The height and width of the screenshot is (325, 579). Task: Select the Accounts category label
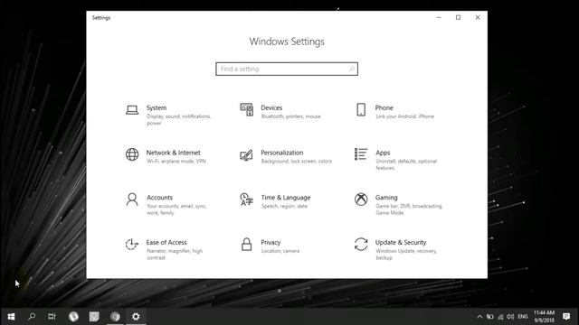pyautogui.click(x=159, y=198)
